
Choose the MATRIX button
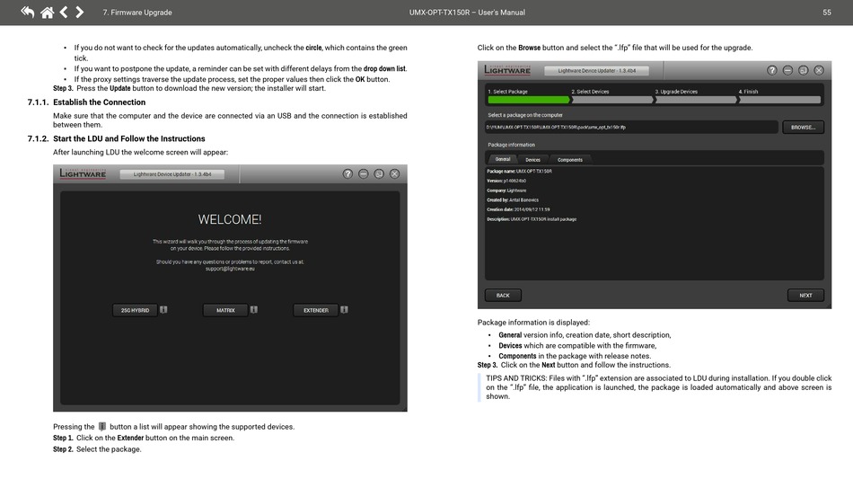click(225, 310)
